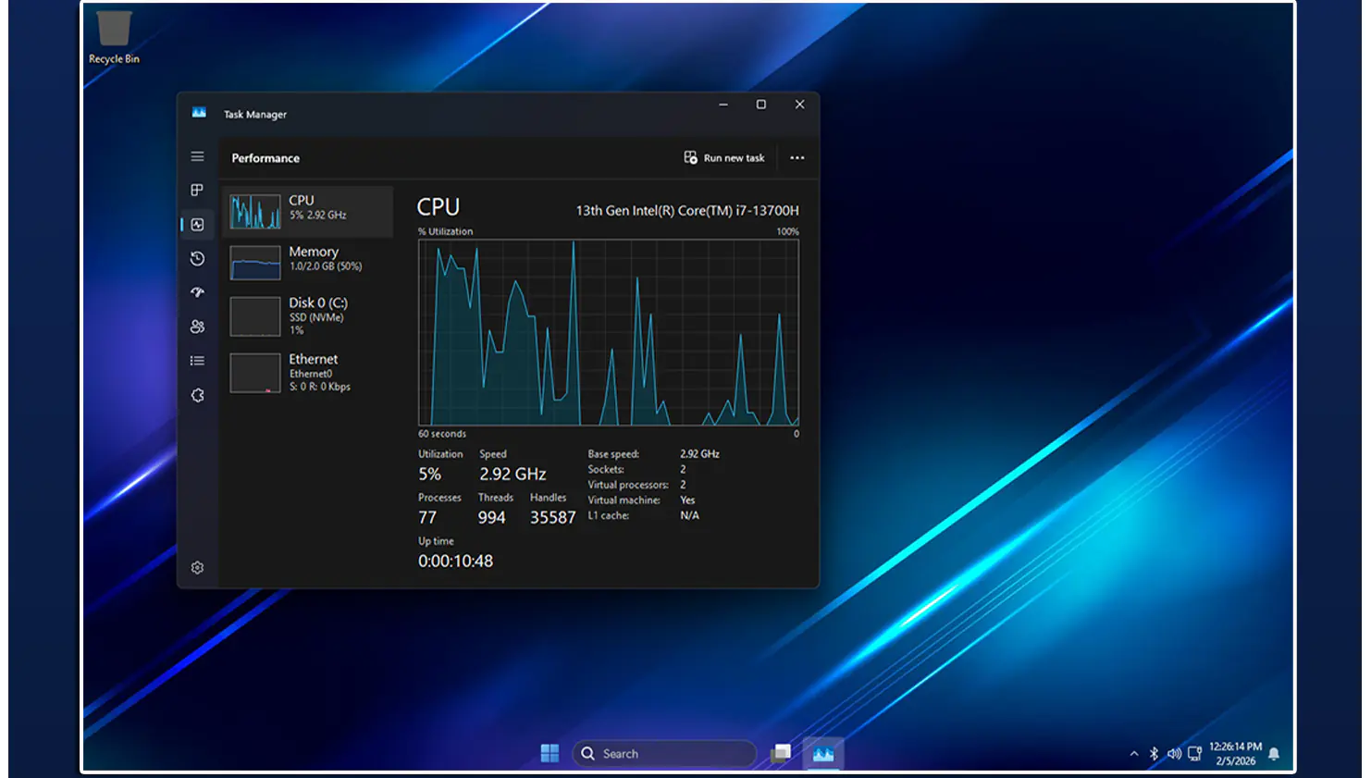Click the Run new task button
The image size is (1371, 778).
coord(724,158)
